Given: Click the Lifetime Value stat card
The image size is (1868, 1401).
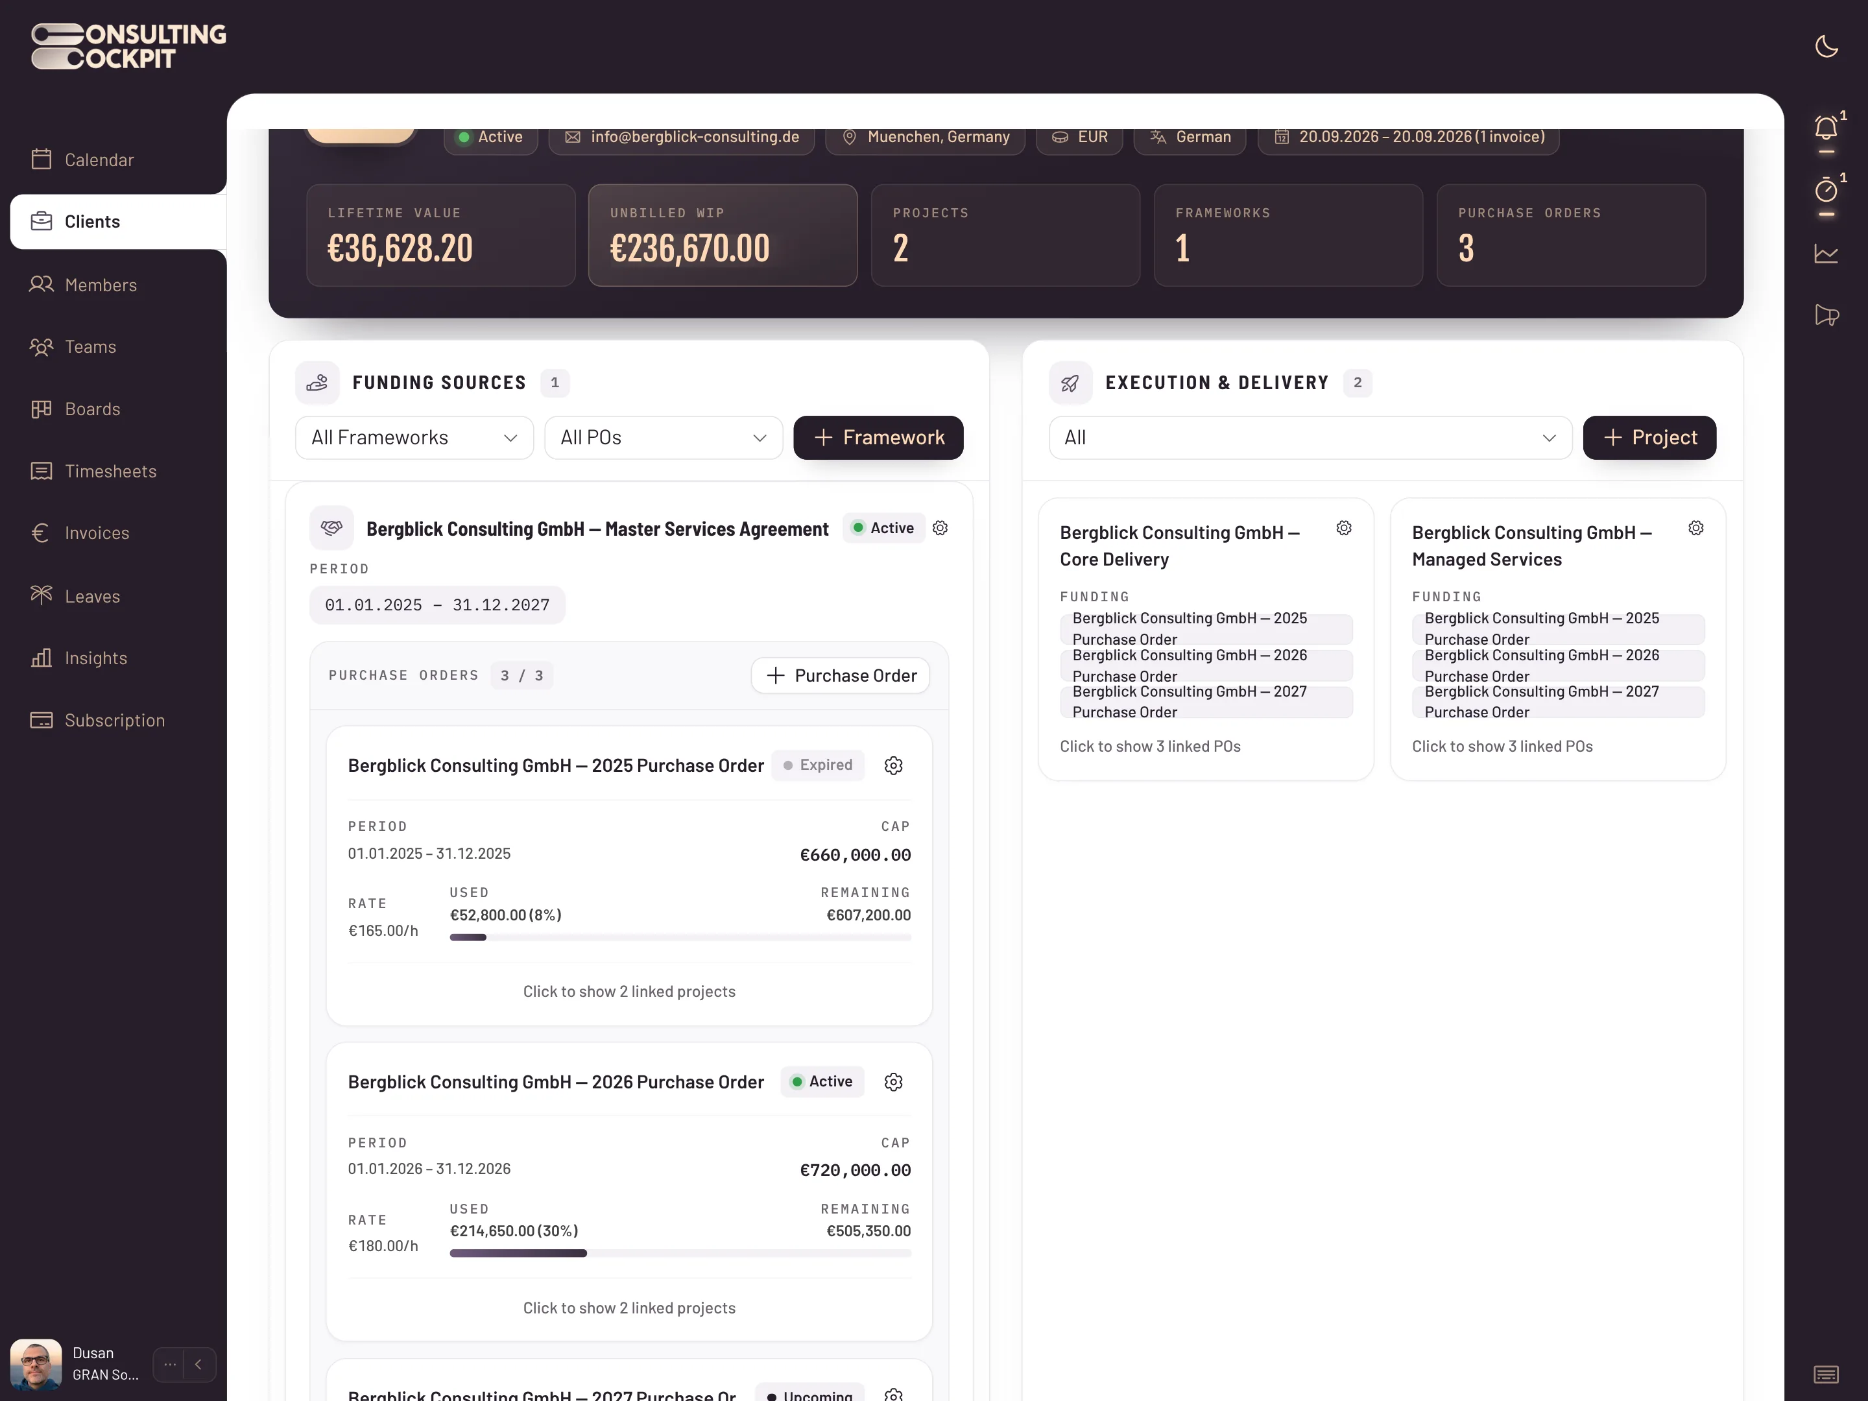Looking at the screenshot, I should pos(441,235).
